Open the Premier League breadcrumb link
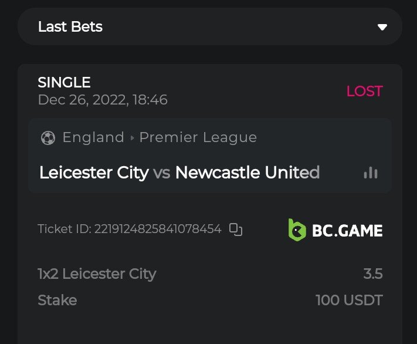The width and height of the screenshot is (417, 344). [x=198, y=137]
